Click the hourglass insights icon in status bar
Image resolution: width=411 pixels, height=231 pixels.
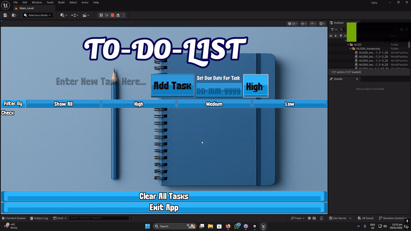(321, 218)
